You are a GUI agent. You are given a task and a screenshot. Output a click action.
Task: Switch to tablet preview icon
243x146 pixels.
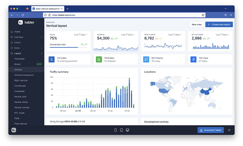click(122, 130)
